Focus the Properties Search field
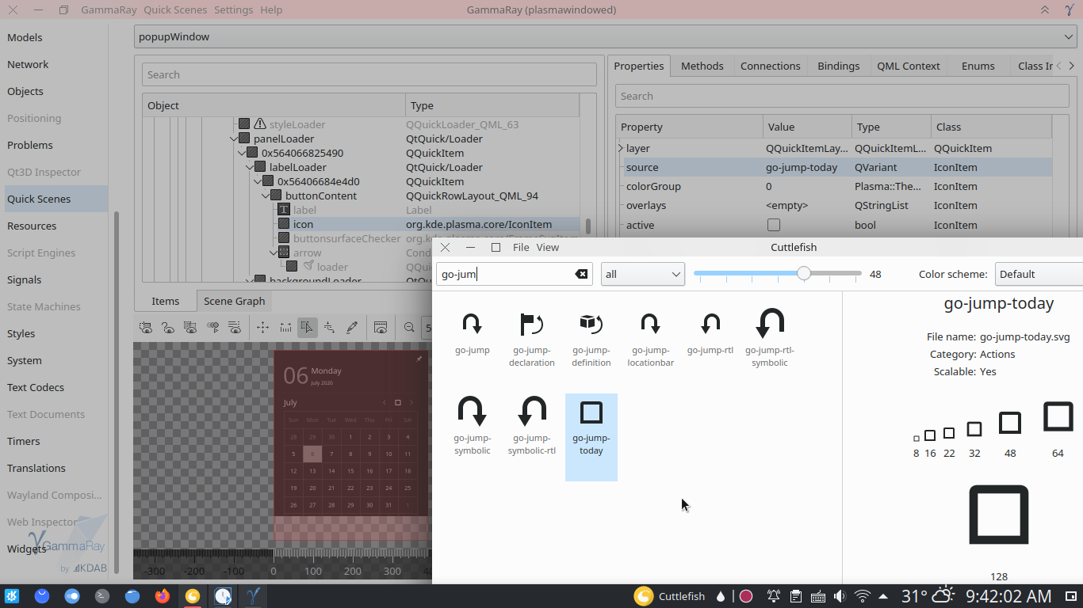 pyautogui.click(x=842, y=96)
